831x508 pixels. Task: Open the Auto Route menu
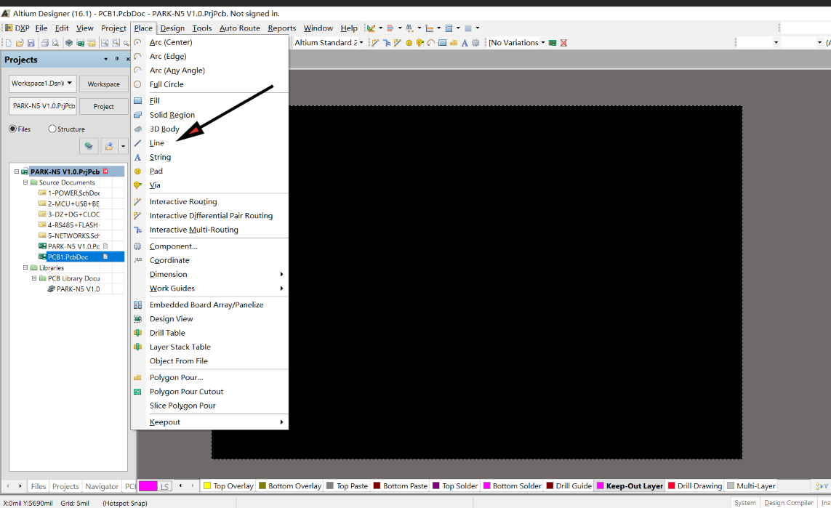(239, 28)
